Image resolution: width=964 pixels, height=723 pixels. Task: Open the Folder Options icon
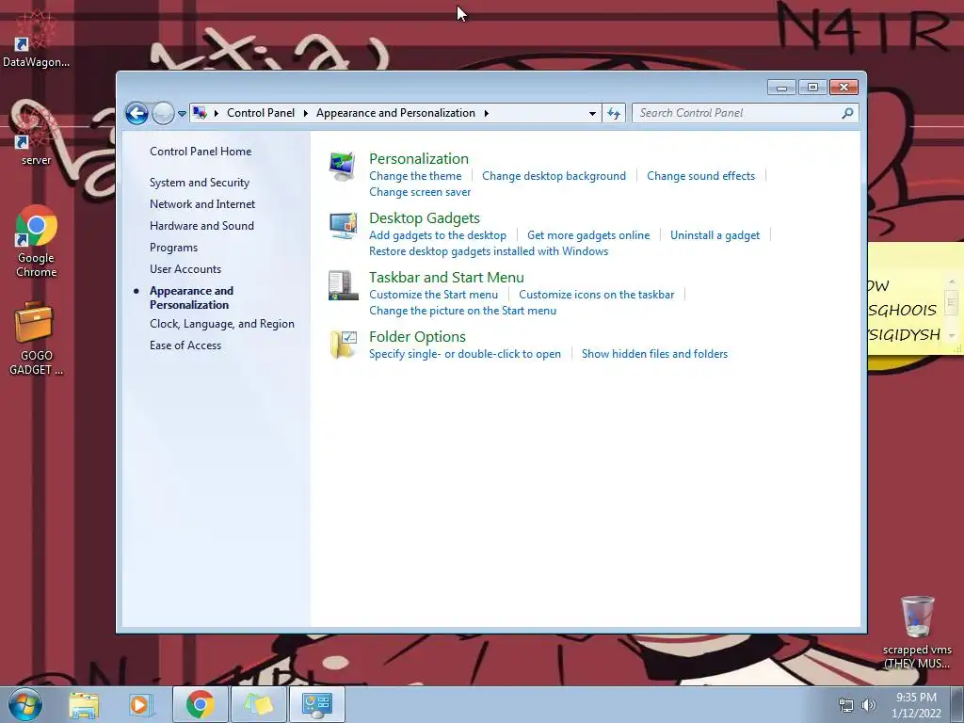coord(343,345)
